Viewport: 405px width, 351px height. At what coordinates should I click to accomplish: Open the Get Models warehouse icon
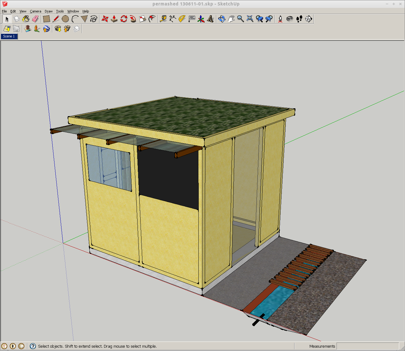click(58, 29)
